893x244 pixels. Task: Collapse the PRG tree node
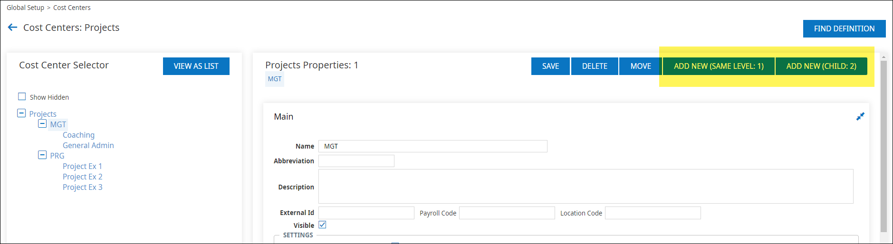[42, 155]
